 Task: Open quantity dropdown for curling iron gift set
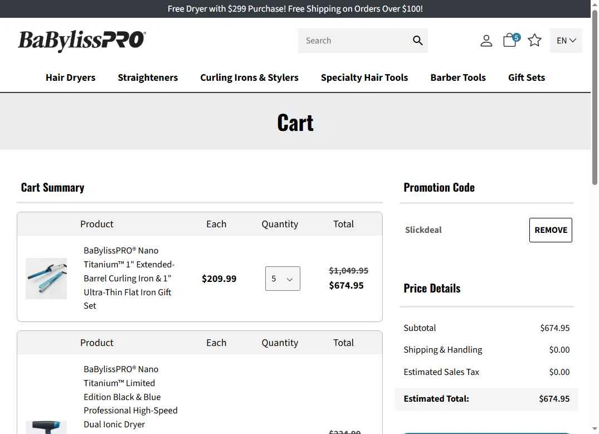click(x=283, y=279)
